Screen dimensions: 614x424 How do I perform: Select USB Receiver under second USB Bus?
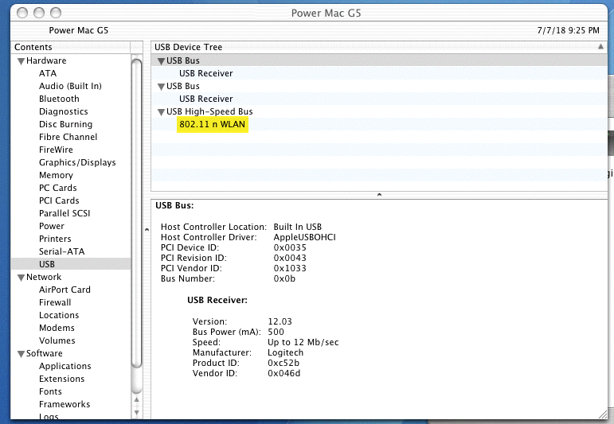206,99
